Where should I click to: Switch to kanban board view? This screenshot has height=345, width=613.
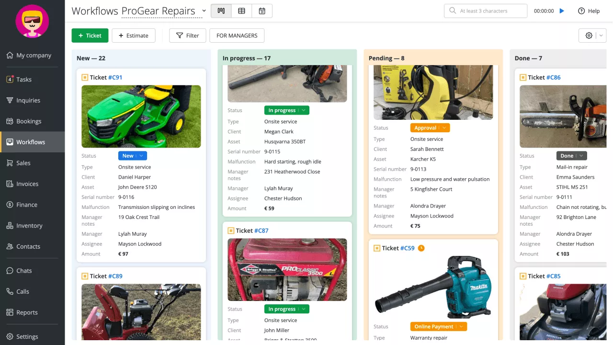point(221,11)
